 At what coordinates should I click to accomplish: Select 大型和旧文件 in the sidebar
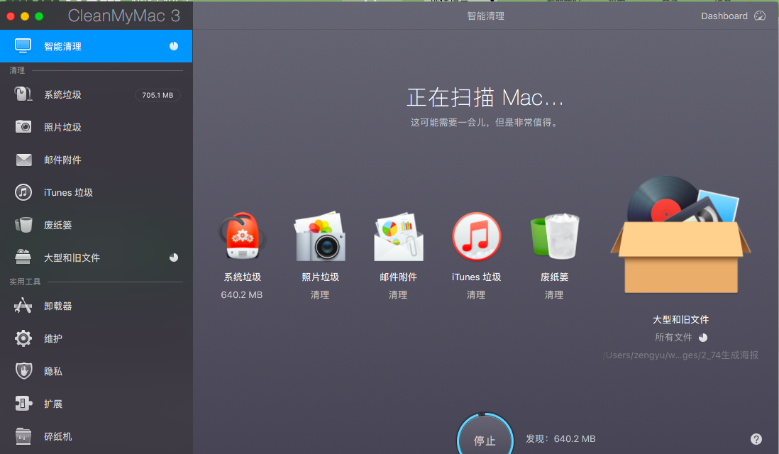tap(96, 258)
